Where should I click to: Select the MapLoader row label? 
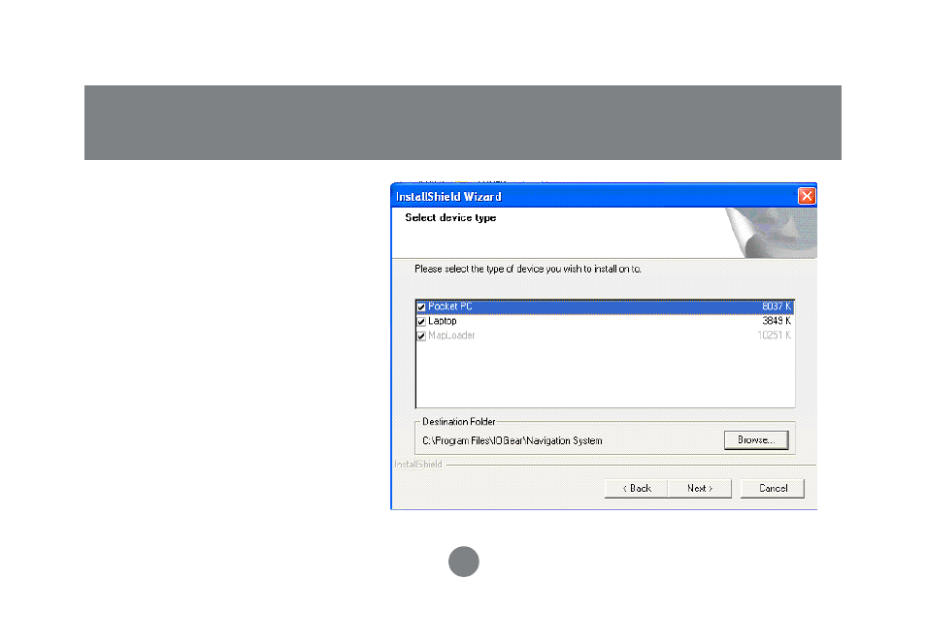pyautogui.click(x=451, y=336)
